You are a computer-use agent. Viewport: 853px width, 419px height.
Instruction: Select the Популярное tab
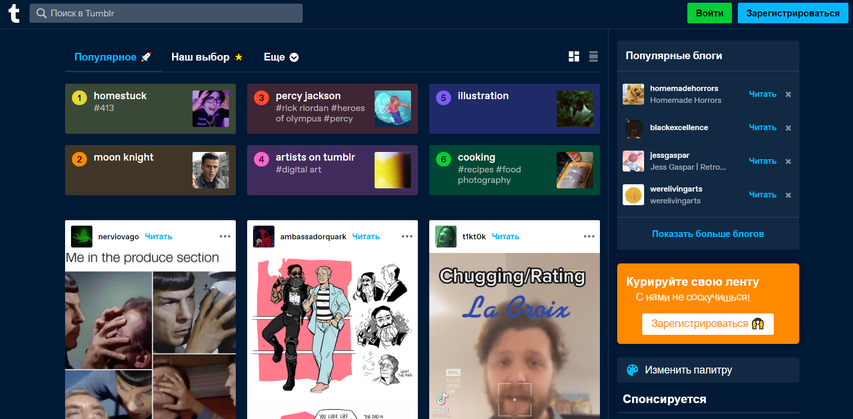pos(113,57)
